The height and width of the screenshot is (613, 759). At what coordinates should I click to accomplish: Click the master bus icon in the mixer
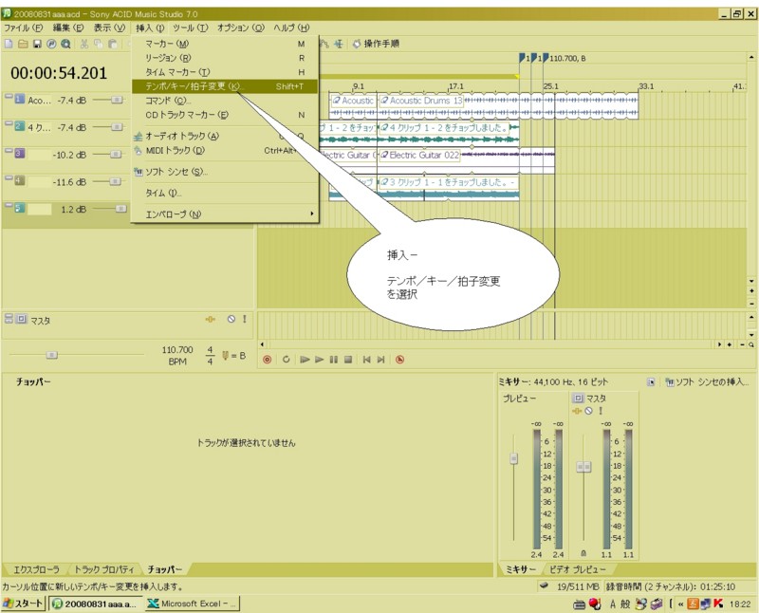coord(578,398)
